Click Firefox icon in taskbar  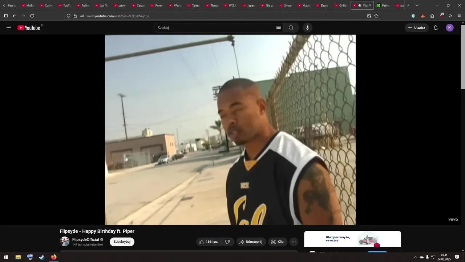pyautogui.click(x=54, y=257)
